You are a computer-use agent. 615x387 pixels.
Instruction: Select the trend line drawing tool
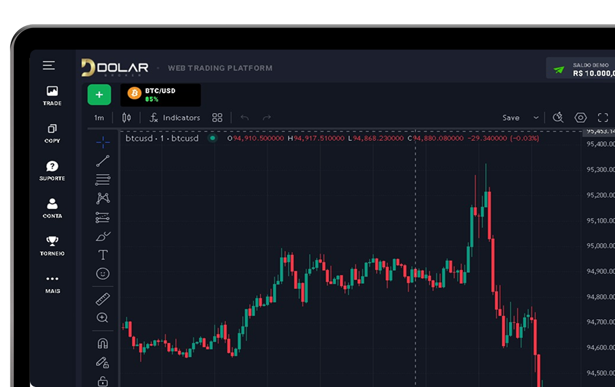pyautogui.click(x=102, y=161)
